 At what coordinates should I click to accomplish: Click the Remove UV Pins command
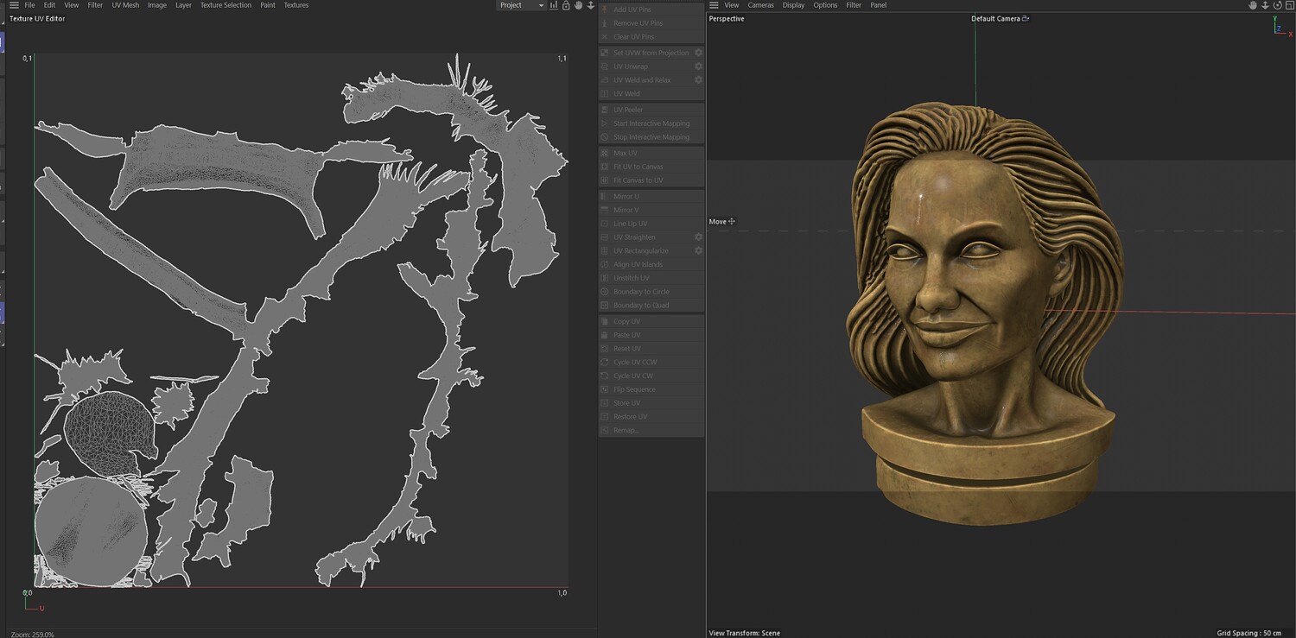coord(651,23)
